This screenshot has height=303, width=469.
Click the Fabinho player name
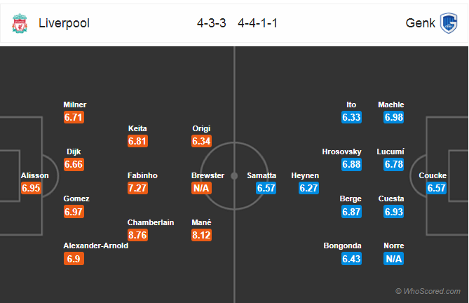coord(142,175)
